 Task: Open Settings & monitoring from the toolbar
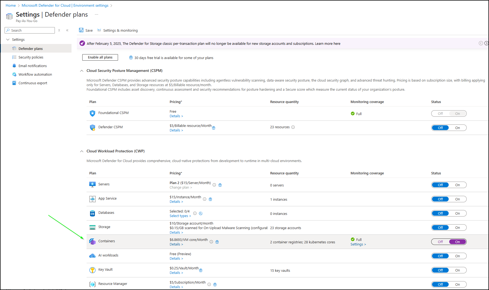117,30
